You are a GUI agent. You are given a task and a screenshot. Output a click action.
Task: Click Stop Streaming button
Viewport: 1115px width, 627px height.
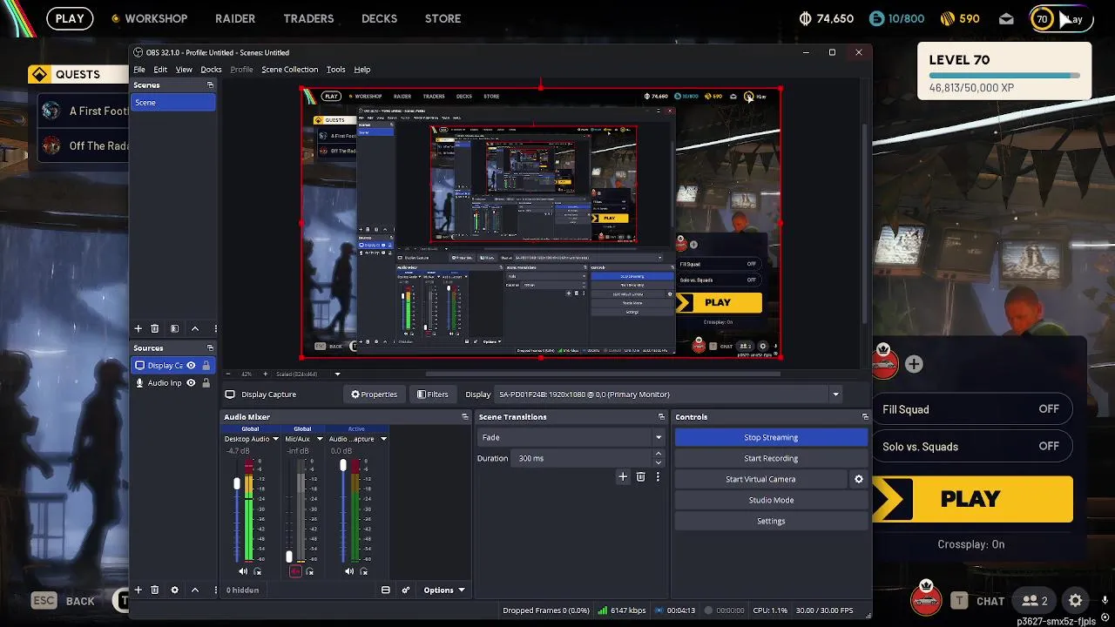[x=771, y=437]
